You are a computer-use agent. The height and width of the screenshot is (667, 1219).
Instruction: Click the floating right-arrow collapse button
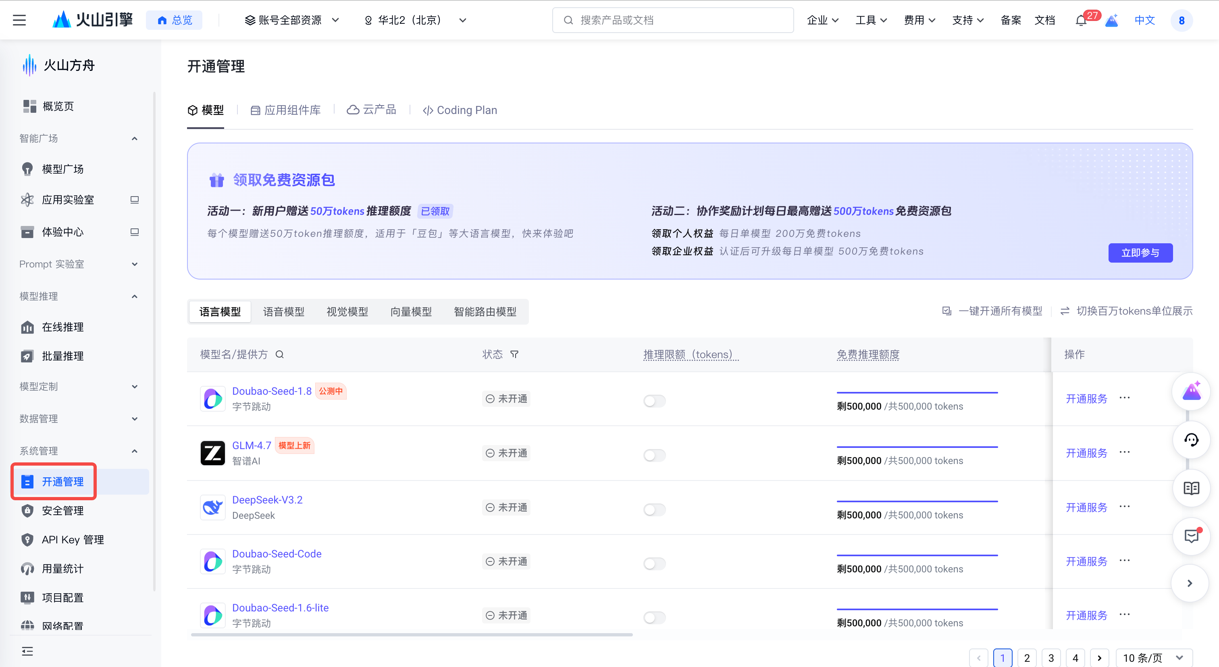click(1190, 583)
